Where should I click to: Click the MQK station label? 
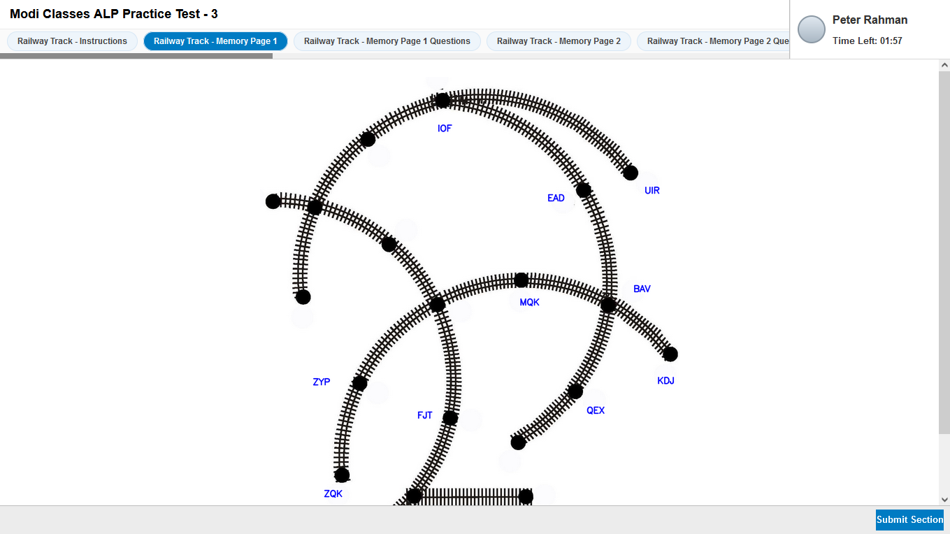(529, 303)
